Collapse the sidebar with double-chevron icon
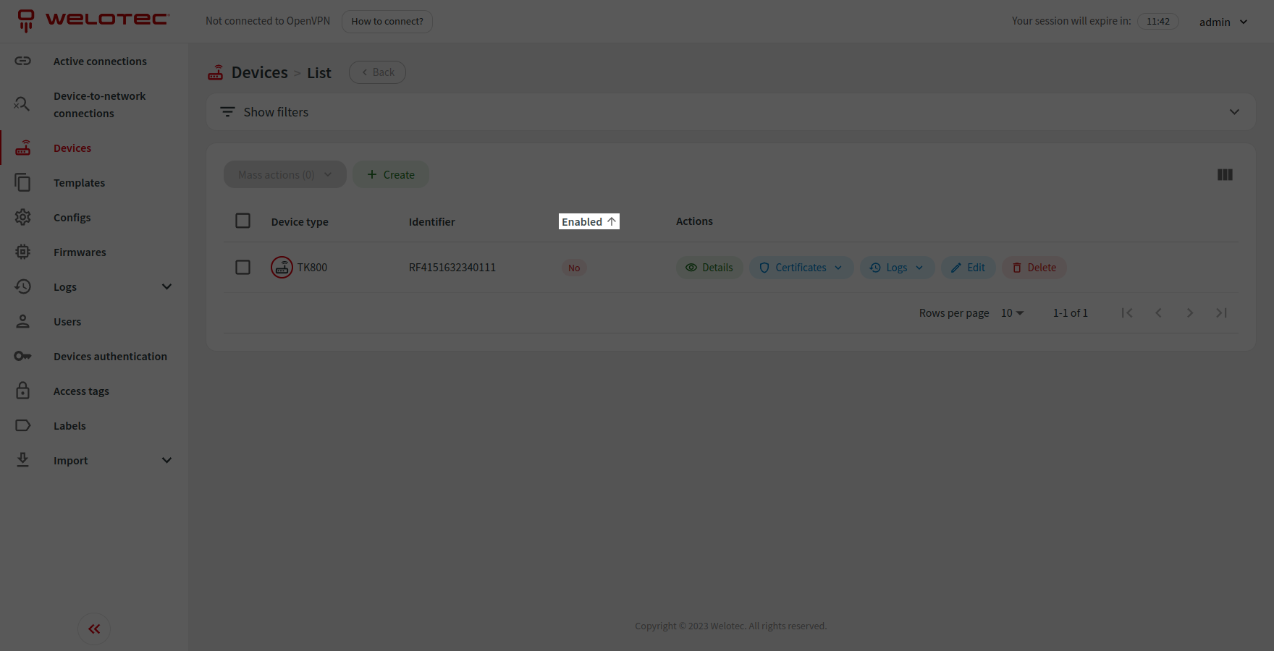1274x651 pixels. tap(94, 629)
